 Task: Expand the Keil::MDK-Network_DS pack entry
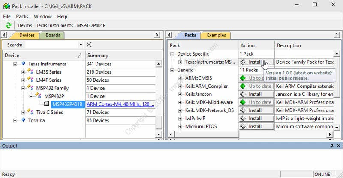[180, 110]
